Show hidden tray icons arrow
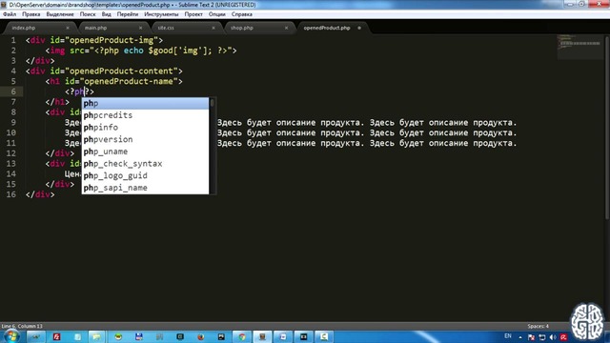The height and width of the screenshot is (343, 610). point(520,337)
